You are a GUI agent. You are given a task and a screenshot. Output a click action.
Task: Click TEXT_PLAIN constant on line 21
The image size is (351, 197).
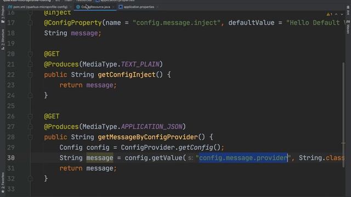pos(140,65)
